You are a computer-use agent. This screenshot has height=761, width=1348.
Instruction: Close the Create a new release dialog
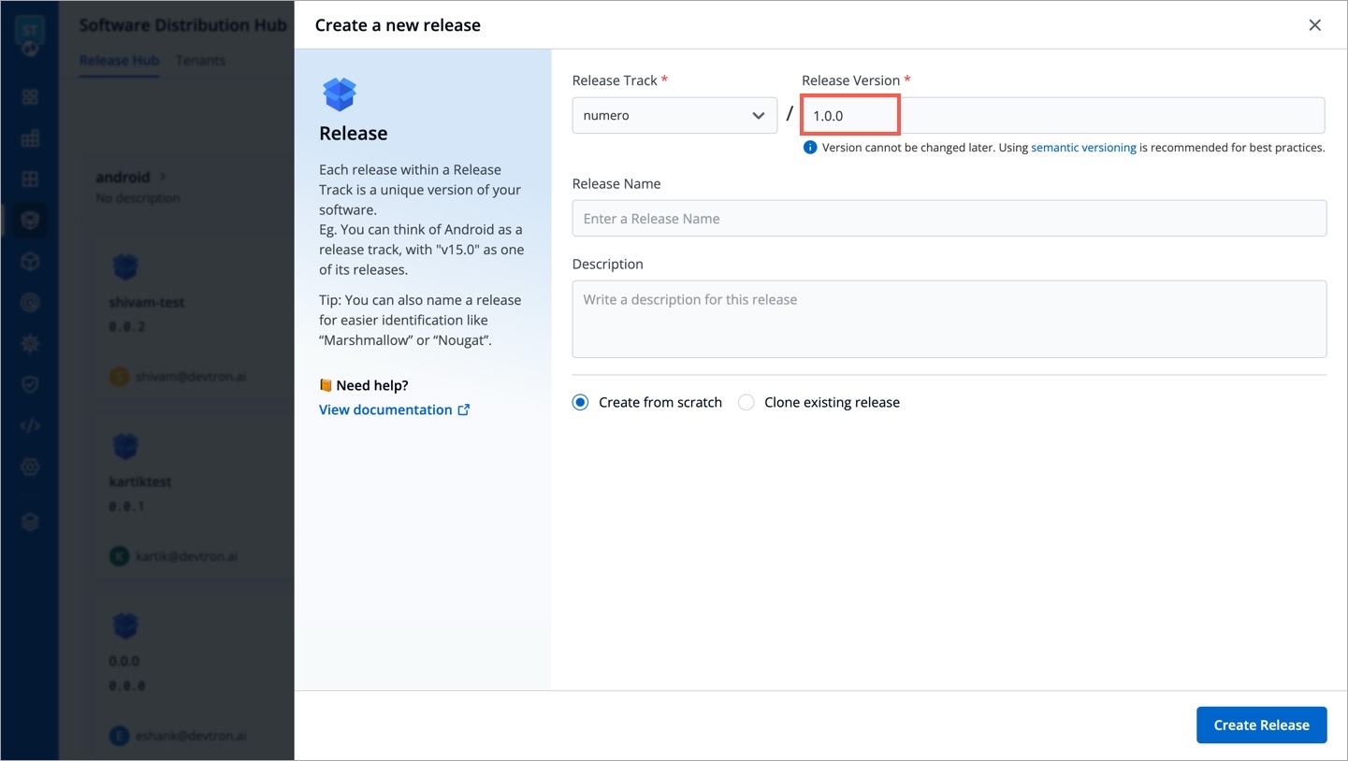[1314, 25]
